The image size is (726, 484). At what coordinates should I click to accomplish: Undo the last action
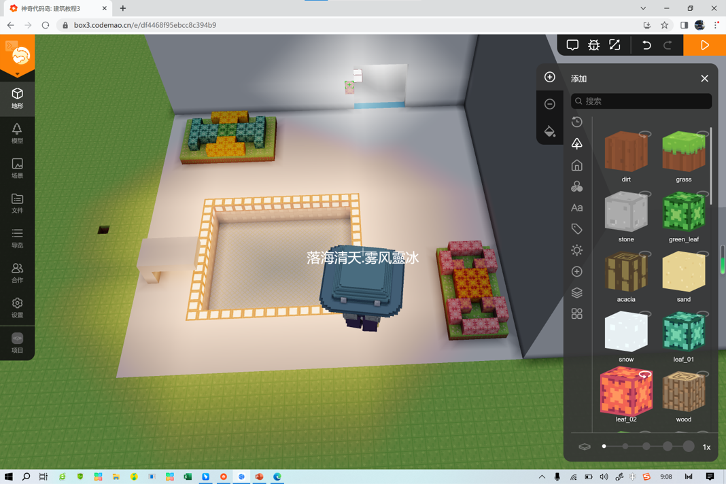click(646, 45)
